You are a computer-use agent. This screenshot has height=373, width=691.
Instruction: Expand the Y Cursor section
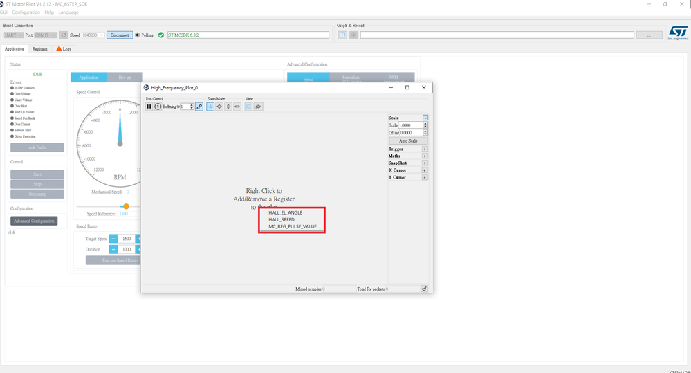[x=425, y=177]
